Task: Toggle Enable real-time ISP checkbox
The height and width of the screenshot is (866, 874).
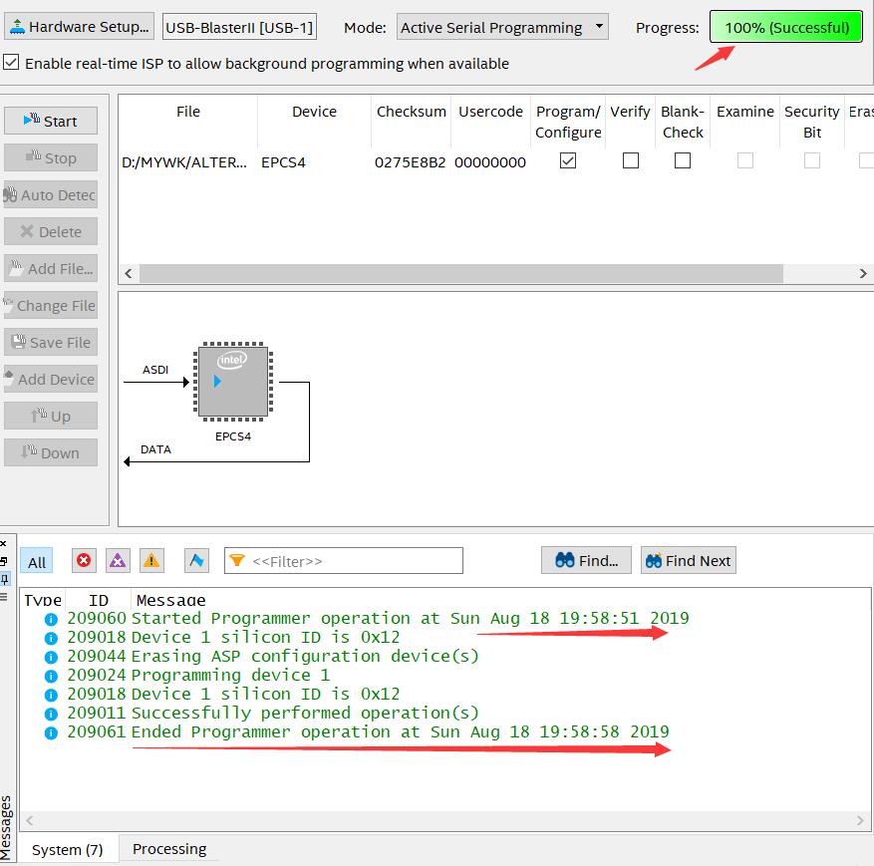Action: tap(11, 62)
